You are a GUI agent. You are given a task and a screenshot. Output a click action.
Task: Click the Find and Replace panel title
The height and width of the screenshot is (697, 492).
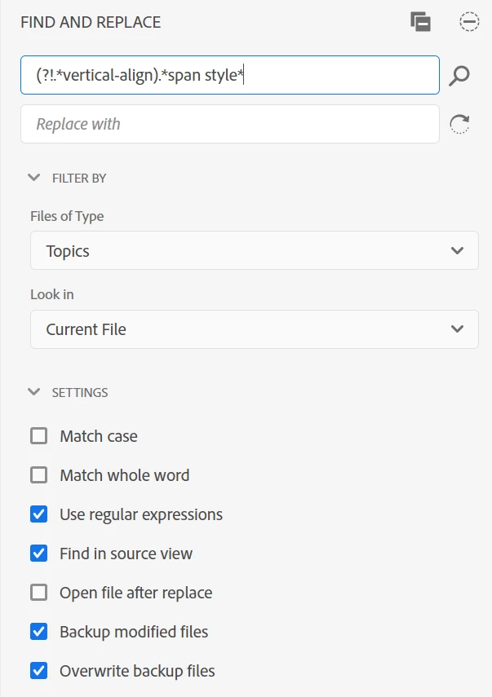point(91,22)
